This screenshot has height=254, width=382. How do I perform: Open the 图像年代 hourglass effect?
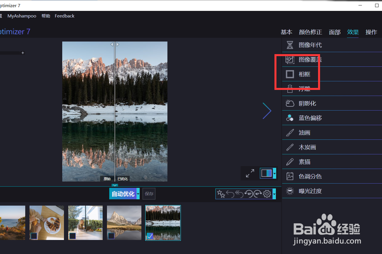pos(290,45)
